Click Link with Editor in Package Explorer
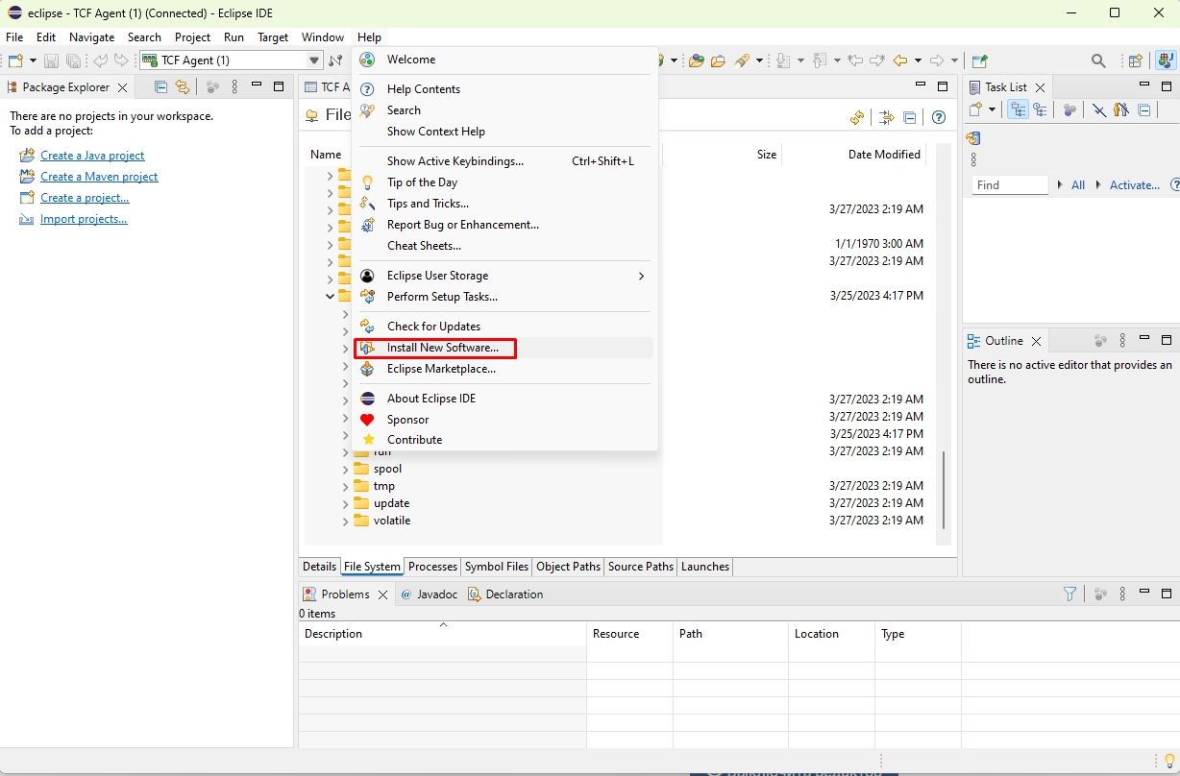This screenshot has height=776, width=1180. click(182, 86)
